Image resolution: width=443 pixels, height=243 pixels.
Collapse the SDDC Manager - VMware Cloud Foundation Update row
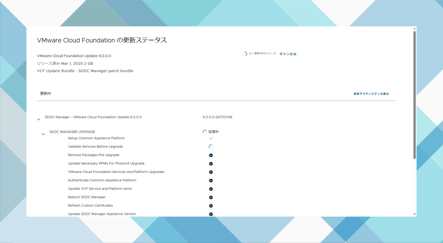tap(39, 119)
